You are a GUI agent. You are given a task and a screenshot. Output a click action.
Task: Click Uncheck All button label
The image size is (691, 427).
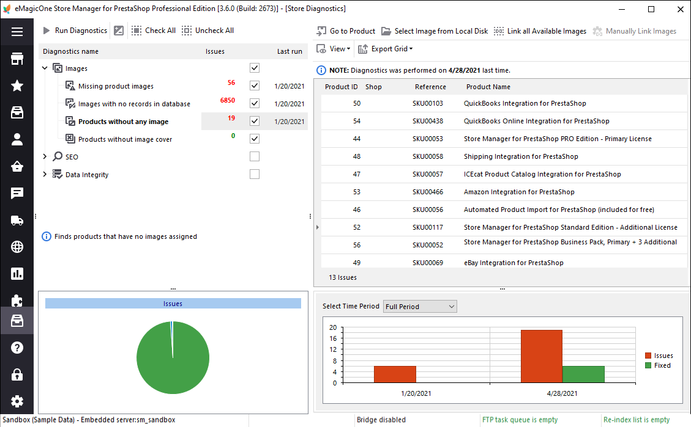click(214, 31)
